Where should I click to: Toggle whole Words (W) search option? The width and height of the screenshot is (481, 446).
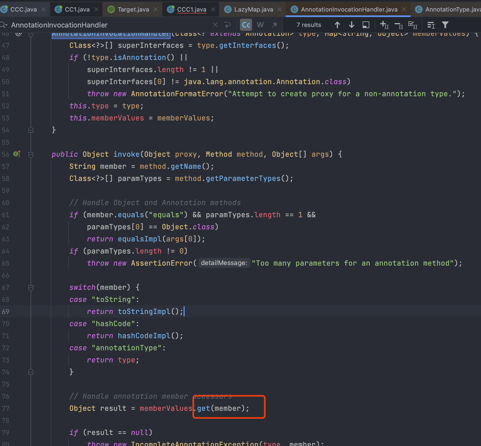(260, 25)
